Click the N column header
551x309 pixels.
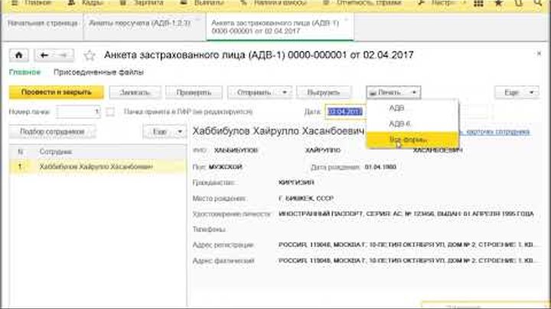point(21,152)
